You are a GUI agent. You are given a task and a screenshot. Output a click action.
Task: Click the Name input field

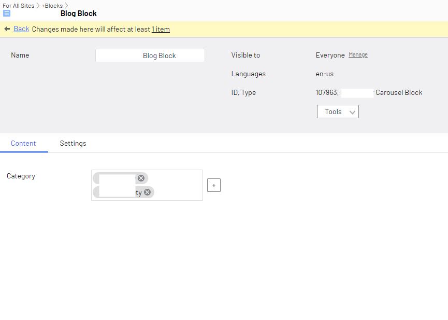[x=150, y=55]
